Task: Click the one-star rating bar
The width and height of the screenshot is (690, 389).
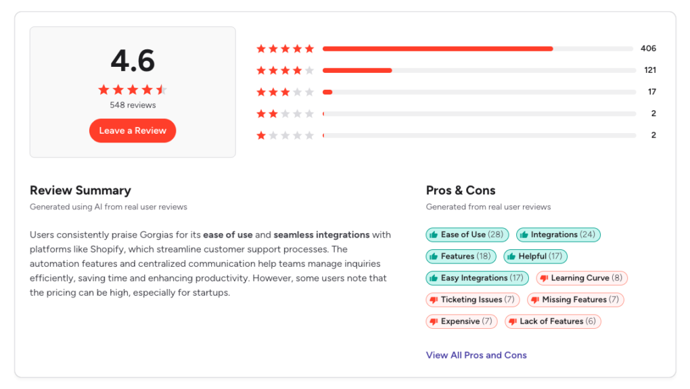Action: click(x=480, y=134)
